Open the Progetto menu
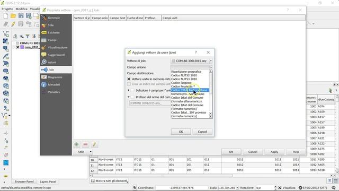Viewport: 339px width, 191px height. (x=7, y=9)
